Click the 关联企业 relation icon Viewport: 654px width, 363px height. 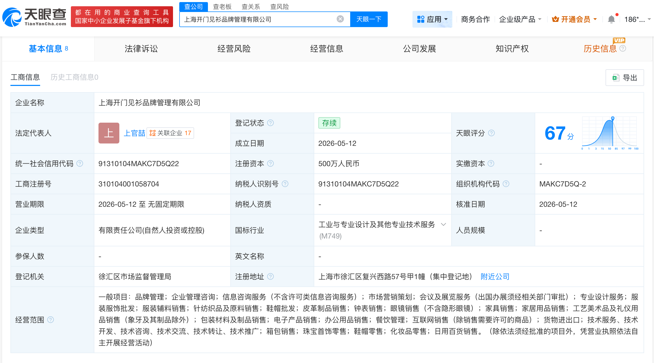point(153,133)
